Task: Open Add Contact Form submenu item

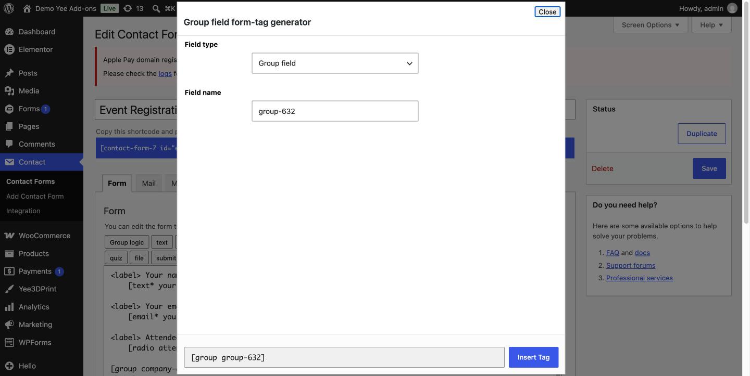Action: pos(35,196)
